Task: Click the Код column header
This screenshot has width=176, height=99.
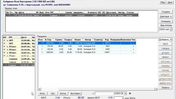Action: click(x=107, y=40)
